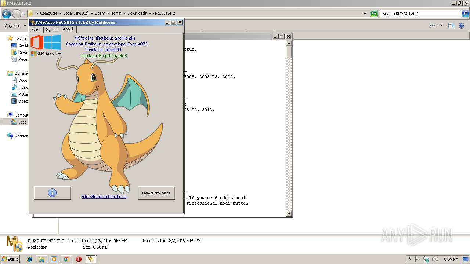Expand the view options dropdown arrow

(x=441, y=26)
